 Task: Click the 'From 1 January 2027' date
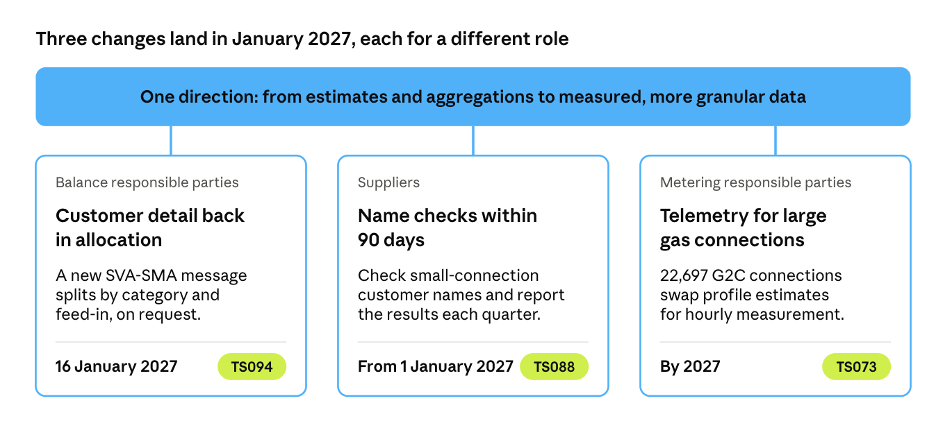[436, 366]
